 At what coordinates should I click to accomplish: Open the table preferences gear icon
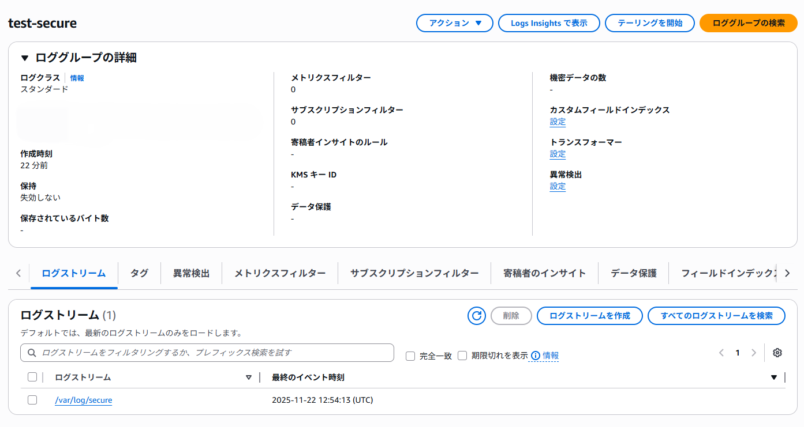777,352
